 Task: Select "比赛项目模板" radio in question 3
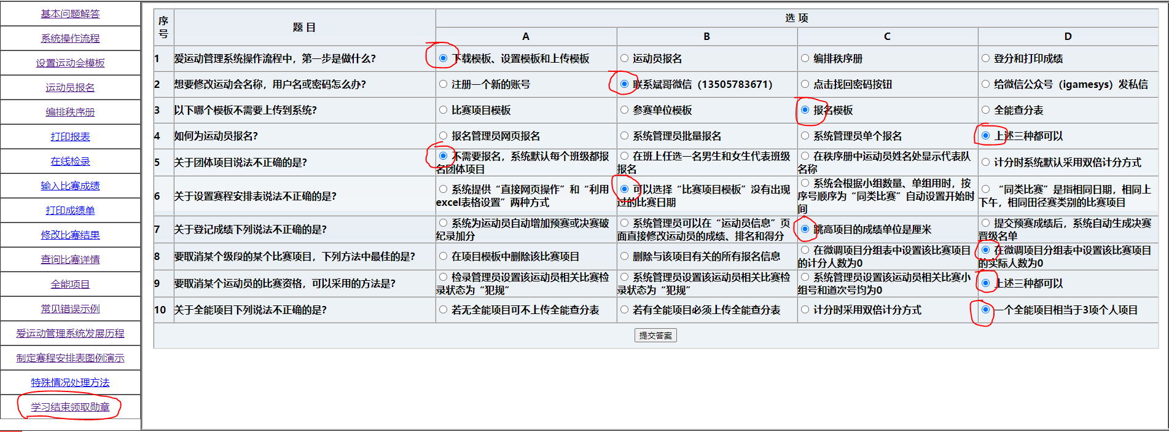coord(443,110)
